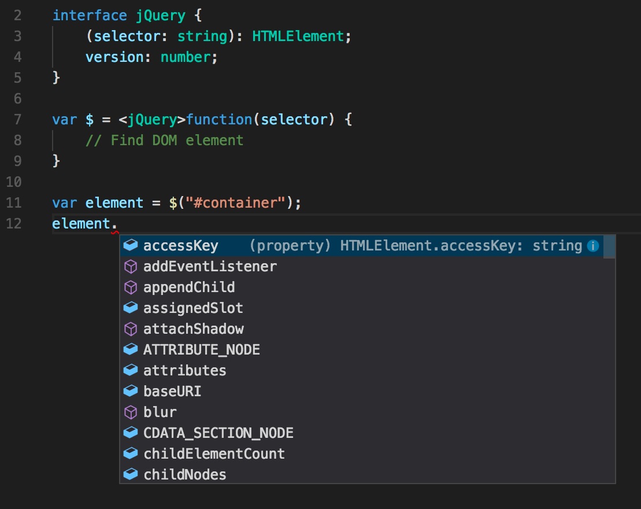Click the appendChild method icon
This screenshot has height=509, width=641.
click(x=131, y=287)
